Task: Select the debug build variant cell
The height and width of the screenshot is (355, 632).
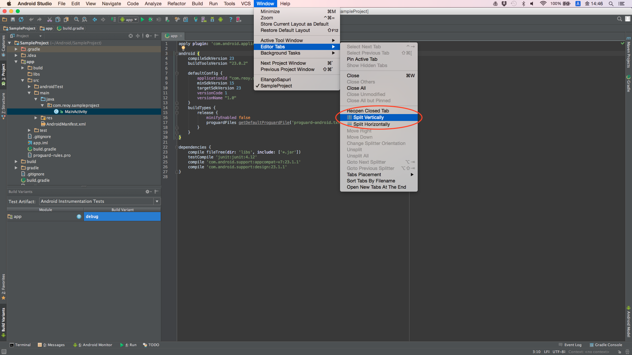Action: (x=122, y=217)
